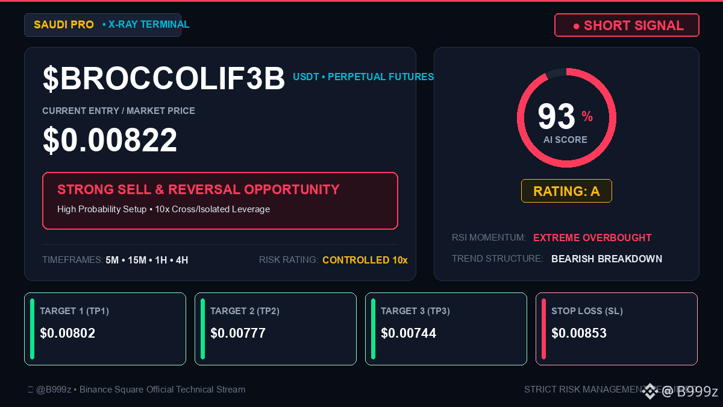This screenshot has width=723, height=407.
Task: Click the TARGET 3 (TP3) label
Action: [415, 311]
